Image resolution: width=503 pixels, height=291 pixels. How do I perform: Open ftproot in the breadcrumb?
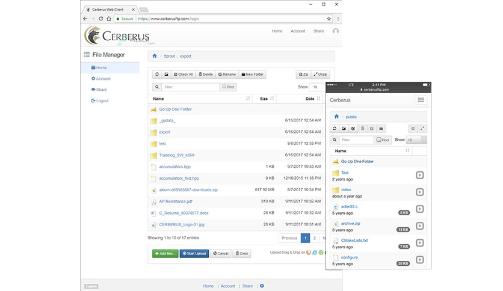(170, 56)
